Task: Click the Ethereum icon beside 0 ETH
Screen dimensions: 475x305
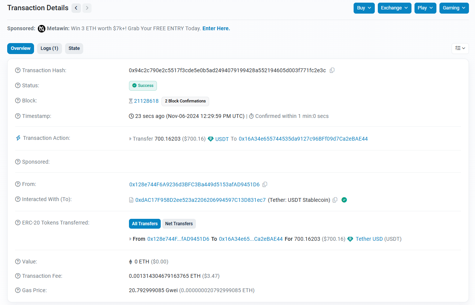Action: click(131, 262)
